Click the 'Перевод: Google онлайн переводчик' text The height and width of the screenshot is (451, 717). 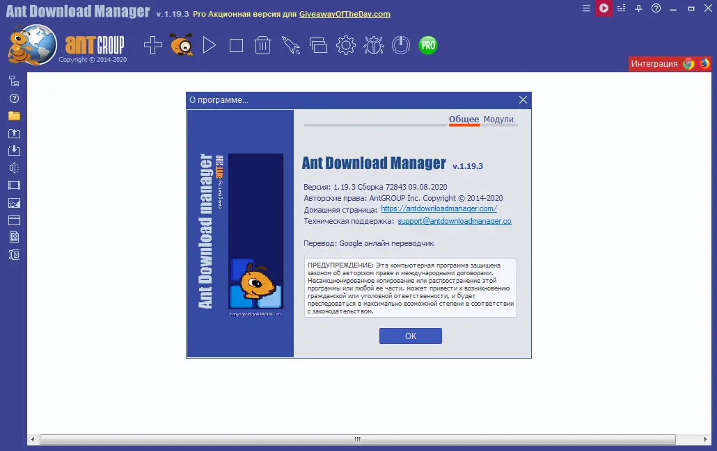[368, 243]
